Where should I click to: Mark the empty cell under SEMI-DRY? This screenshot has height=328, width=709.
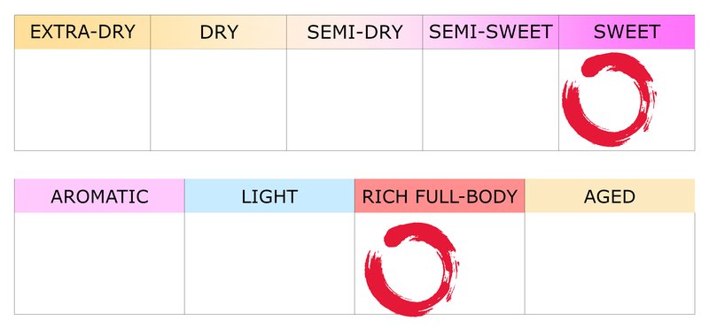point(354,100)
